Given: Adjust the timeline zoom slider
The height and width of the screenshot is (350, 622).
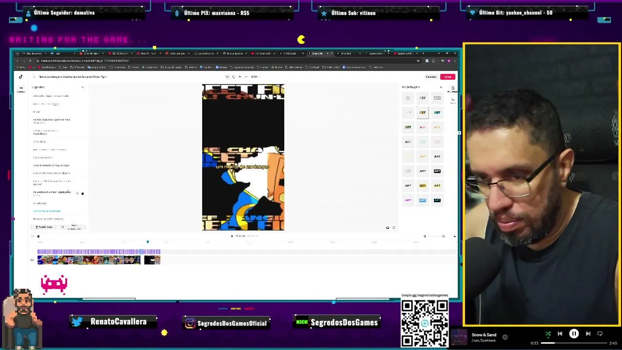Looking at the screenshot, I should (x=434, y=236).
